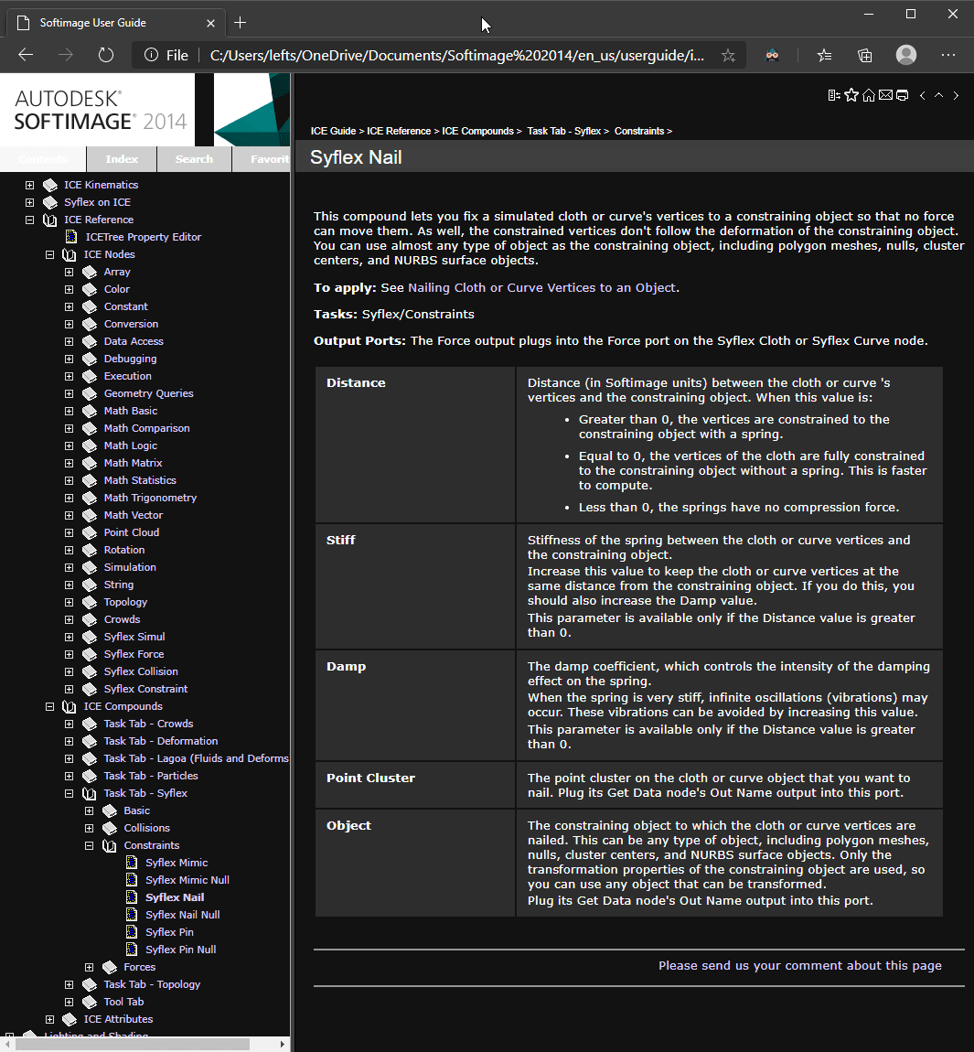Click ICE Reference breadcrumb link

click(399, 131)
